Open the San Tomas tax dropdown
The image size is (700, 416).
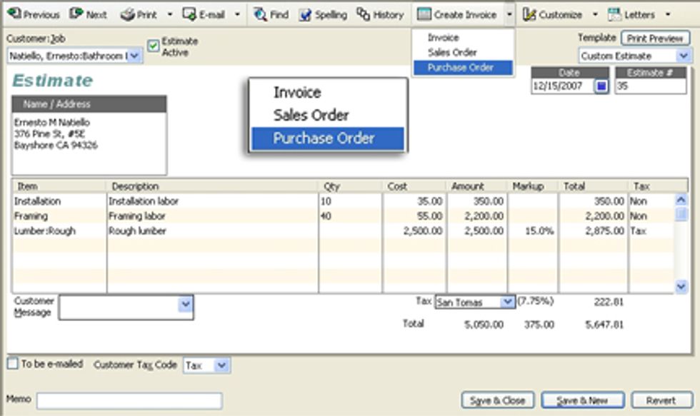pos(508,302)
